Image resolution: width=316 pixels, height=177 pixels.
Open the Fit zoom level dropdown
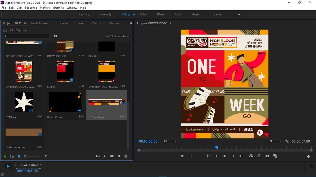point(170,141)
